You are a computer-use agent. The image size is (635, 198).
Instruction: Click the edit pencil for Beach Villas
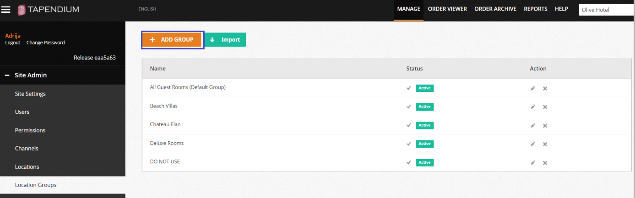[x=533, y=107]
